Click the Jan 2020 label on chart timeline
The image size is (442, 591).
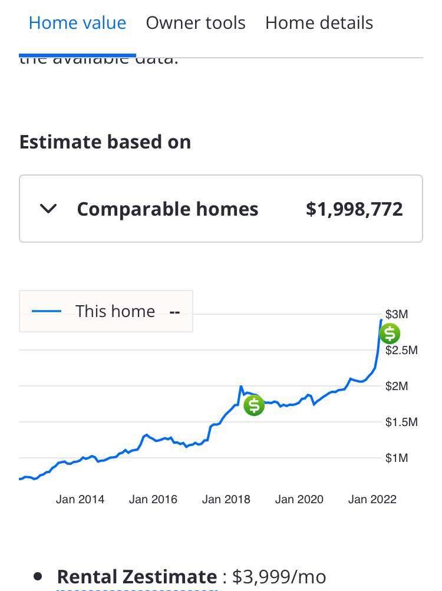pyautogui.click(x=300, y=498)
